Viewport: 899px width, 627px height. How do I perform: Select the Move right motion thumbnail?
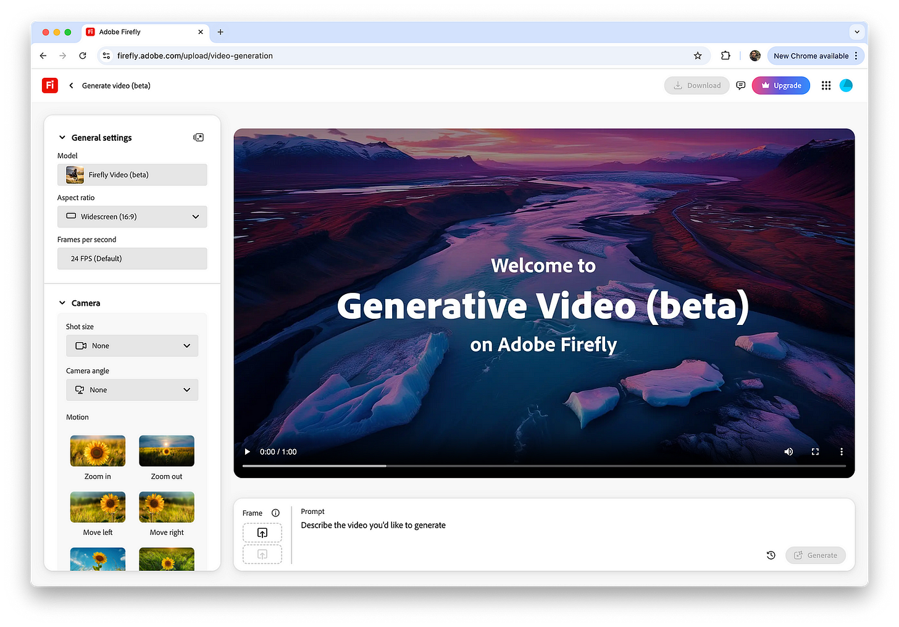[x=167, y=507]
